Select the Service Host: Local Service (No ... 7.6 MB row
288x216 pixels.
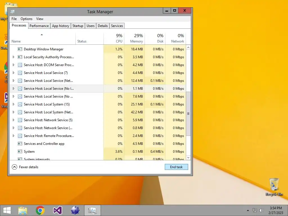(98, 96)
